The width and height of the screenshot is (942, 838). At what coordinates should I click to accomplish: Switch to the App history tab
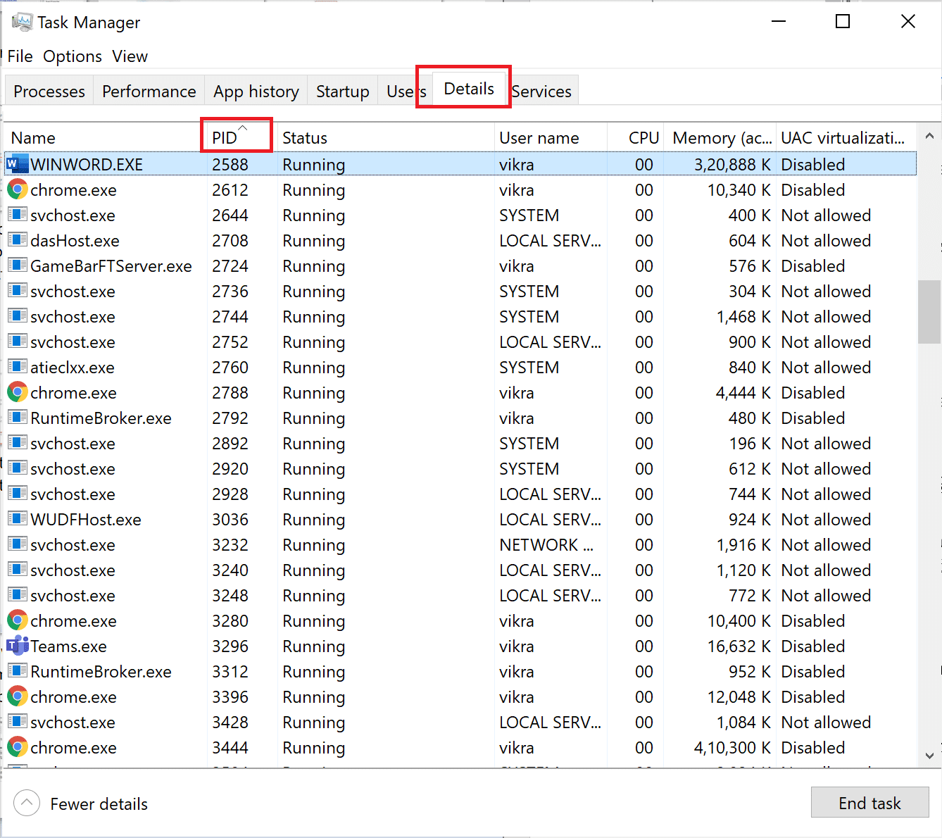[256, 91]
